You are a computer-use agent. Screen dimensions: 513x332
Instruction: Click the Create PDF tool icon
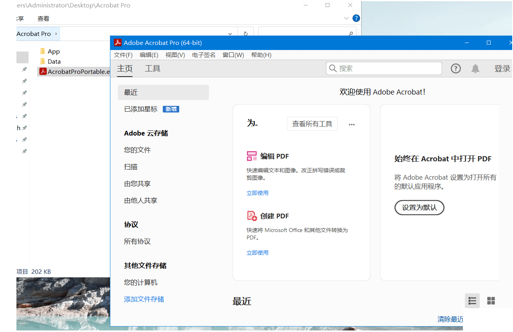point(252,216)
